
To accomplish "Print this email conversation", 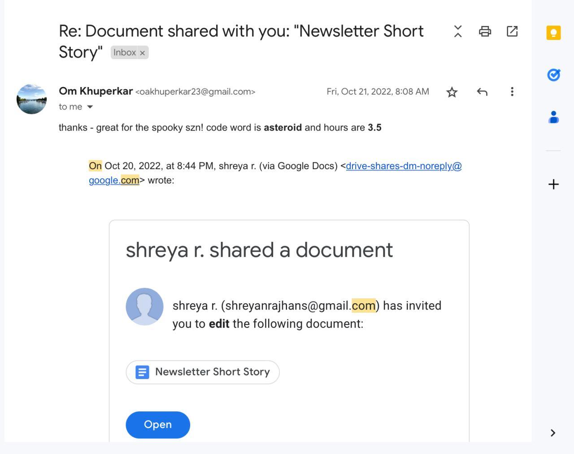I will tap(485, 31).
